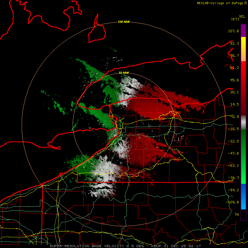Select the 45.6 scale value

click(234, 80)
